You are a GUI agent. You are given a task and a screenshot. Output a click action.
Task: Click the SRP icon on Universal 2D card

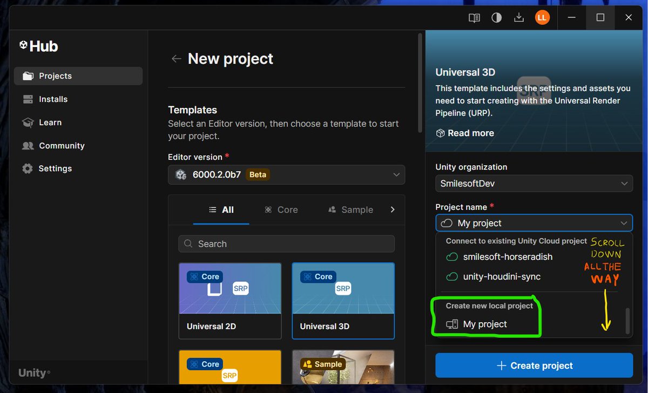point(241,289)
